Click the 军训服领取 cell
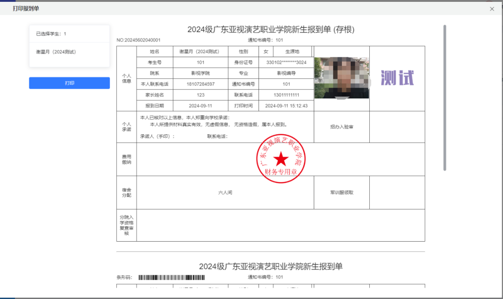The width and height of the screenshot is (503, 299). (x=341, y=192)
